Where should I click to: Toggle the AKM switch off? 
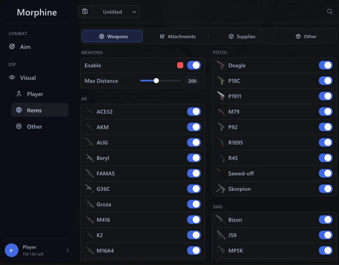tap(194, 127)
